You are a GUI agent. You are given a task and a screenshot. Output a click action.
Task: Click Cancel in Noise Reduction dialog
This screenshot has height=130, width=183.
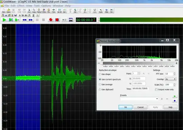[140, 107]
